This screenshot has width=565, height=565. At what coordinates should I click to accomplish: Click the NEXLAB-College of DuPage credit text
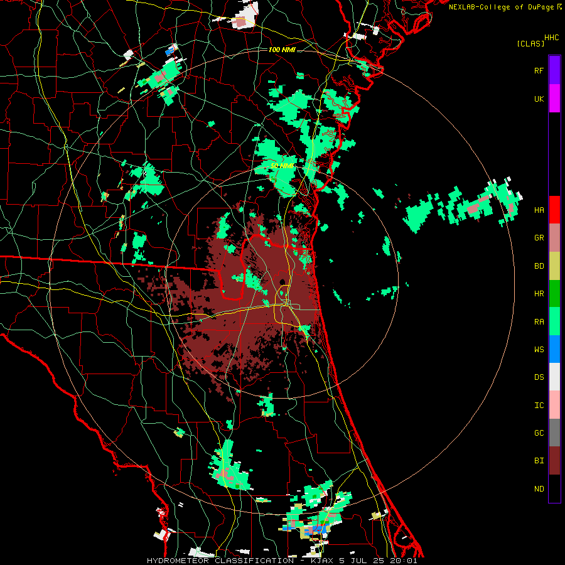pyautogui.click(x=501, y=7)
